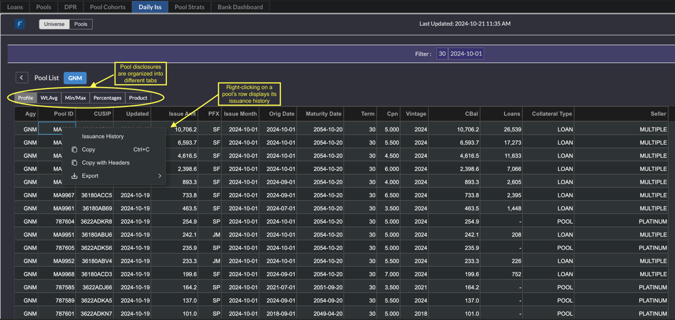The image size is (675, 320).
Task: Click the back arrow beside Pool List
Action: click(22, 78)
